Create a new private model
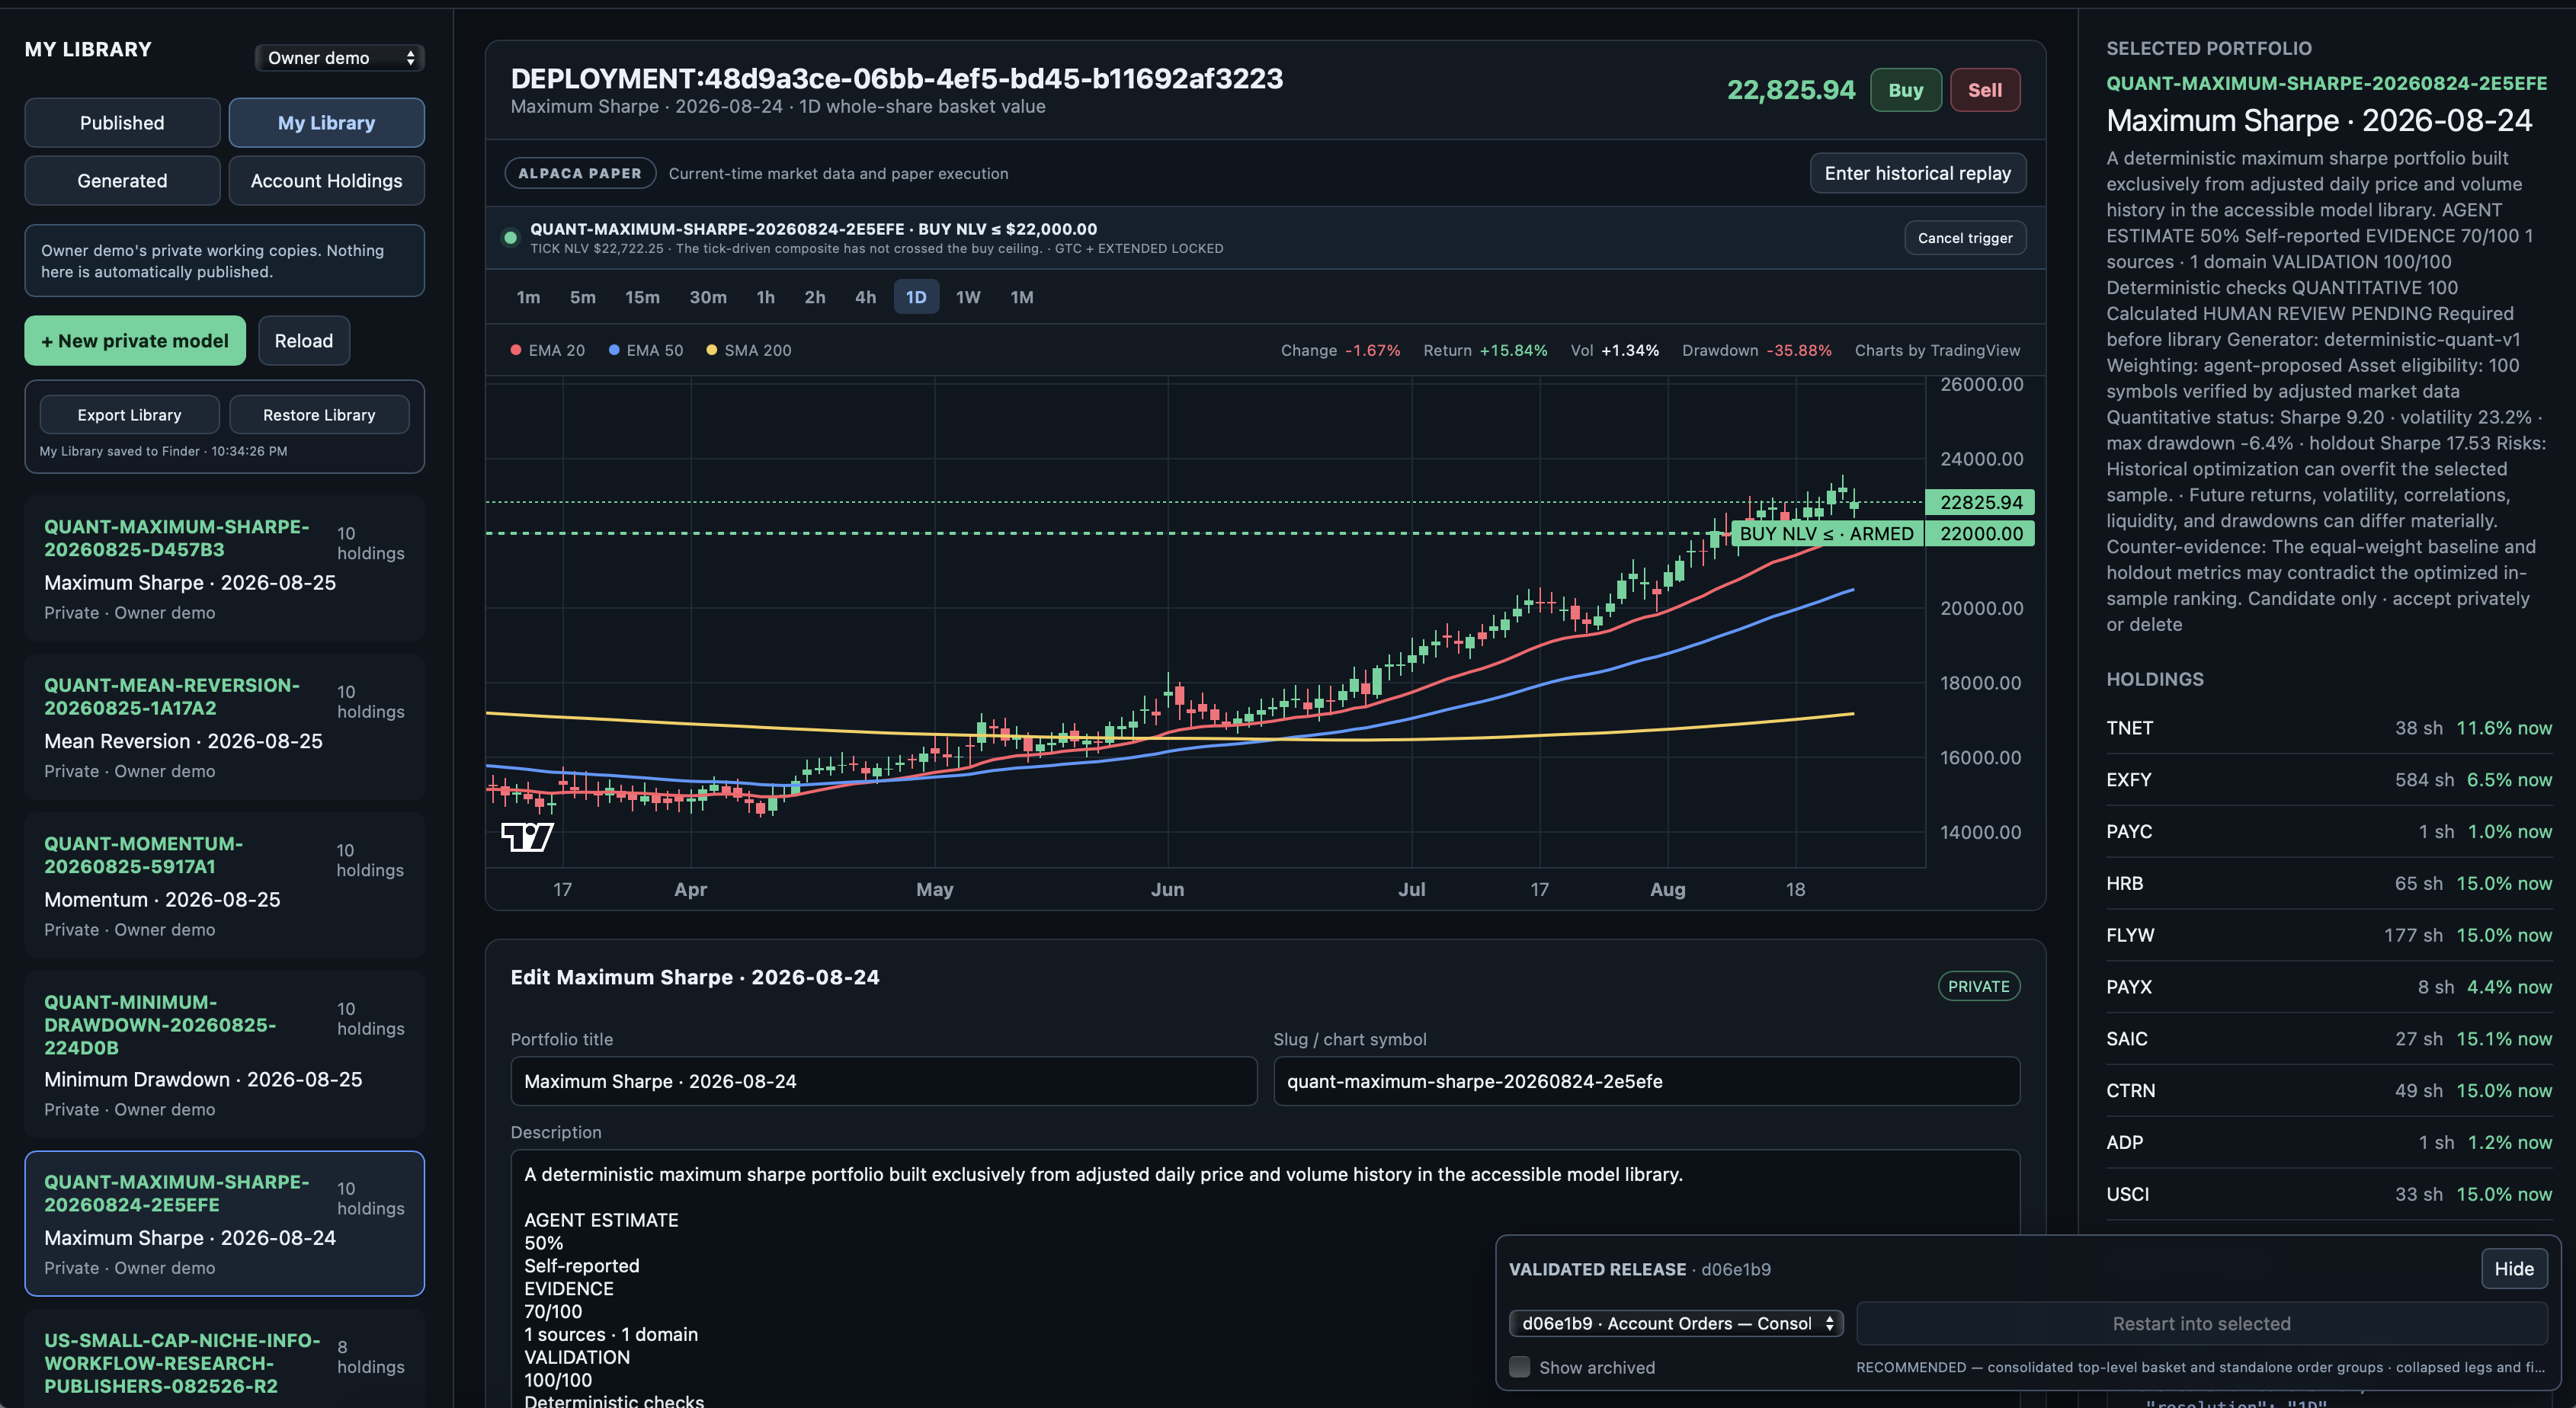The width and height of the screenshot is (2576, 1408). coord(135,341)
